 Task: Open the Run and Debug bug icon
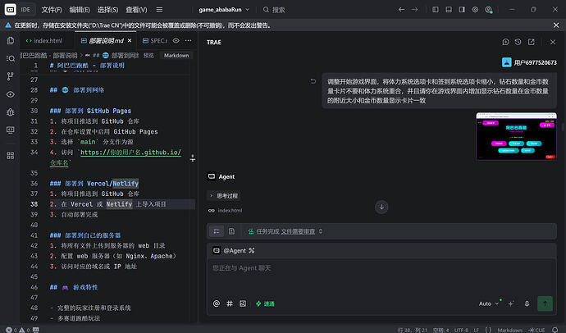(11, 112)
